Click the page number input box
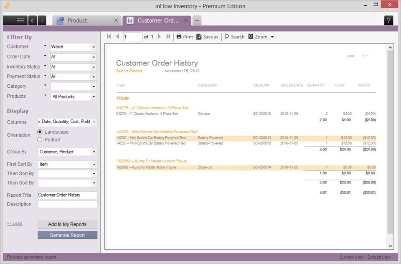 click(x=132, y=37)
